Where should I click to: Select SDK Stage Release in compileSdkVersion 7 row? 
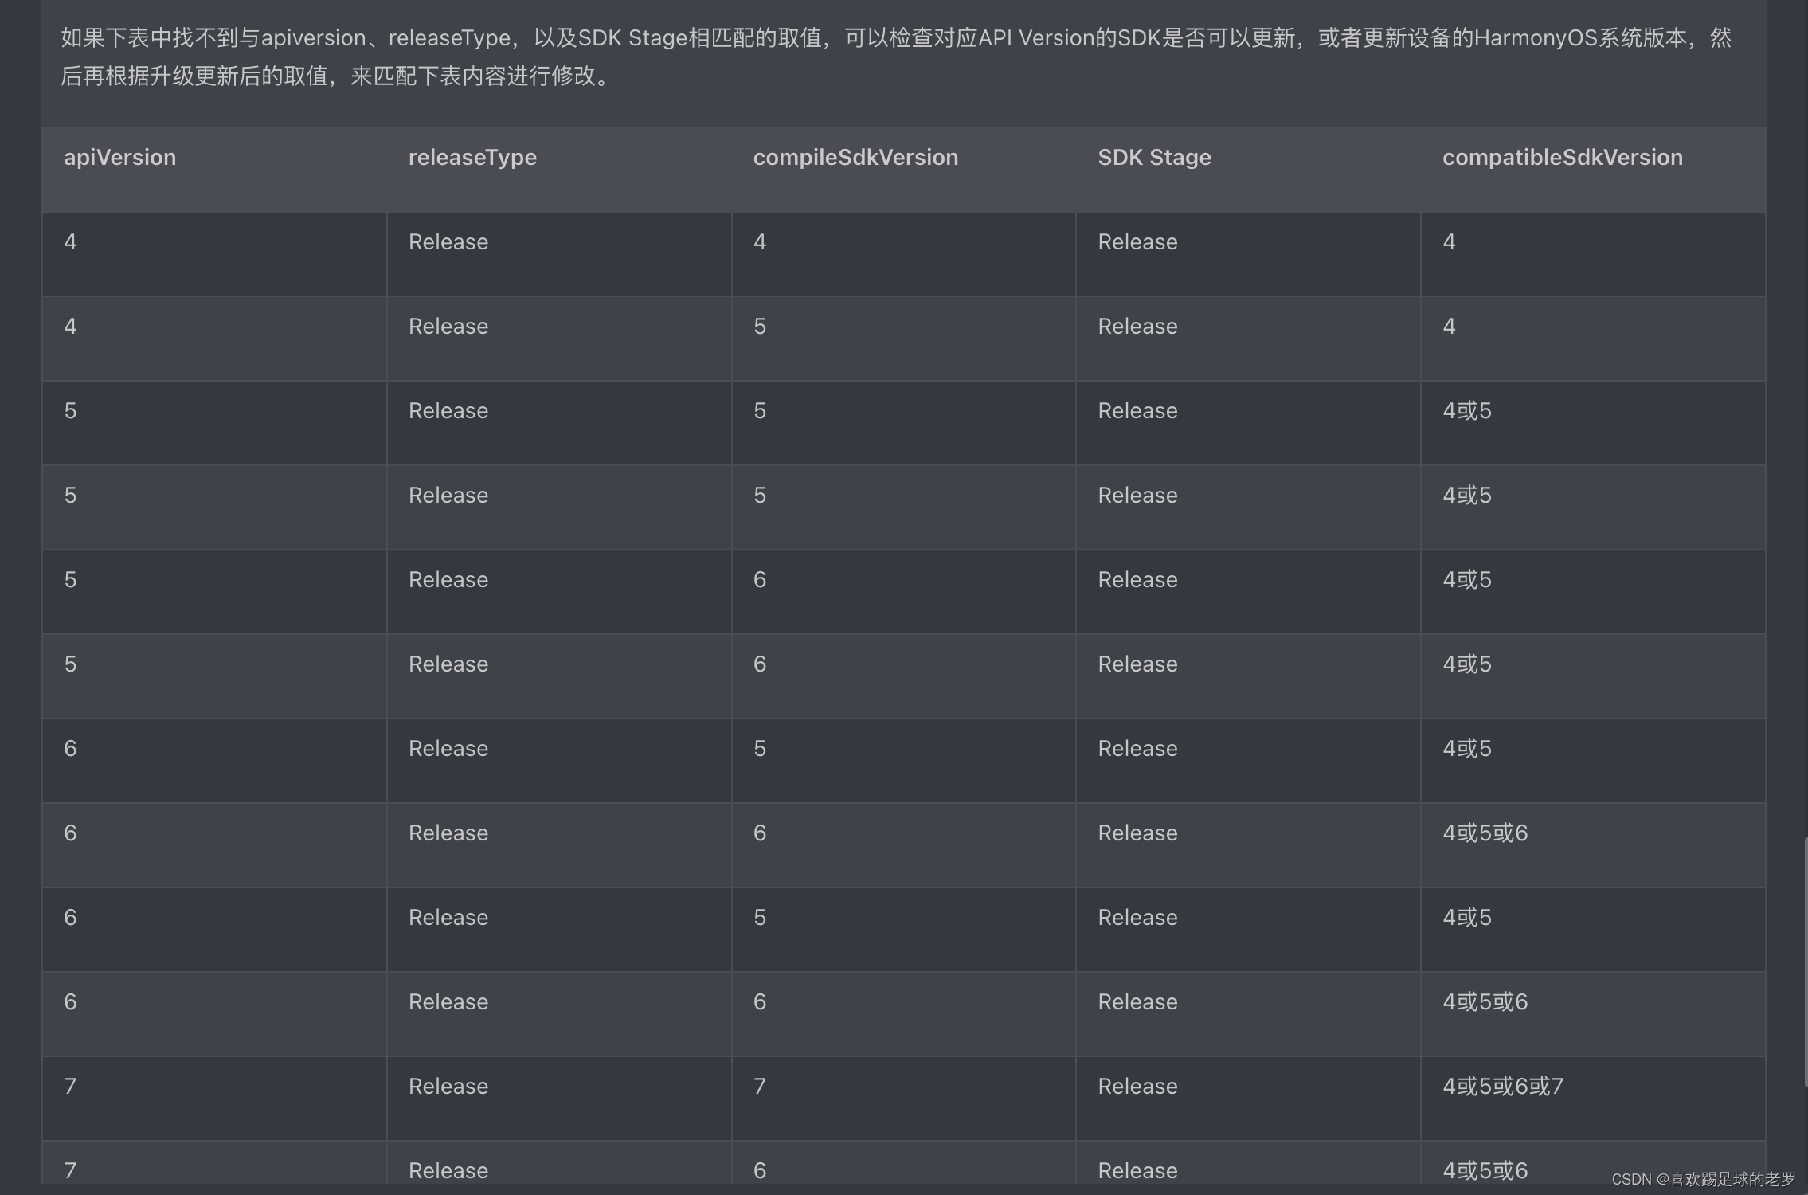coord(1248,1099)
